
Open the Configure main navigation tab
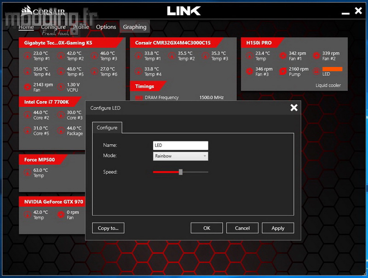[53, 27]
